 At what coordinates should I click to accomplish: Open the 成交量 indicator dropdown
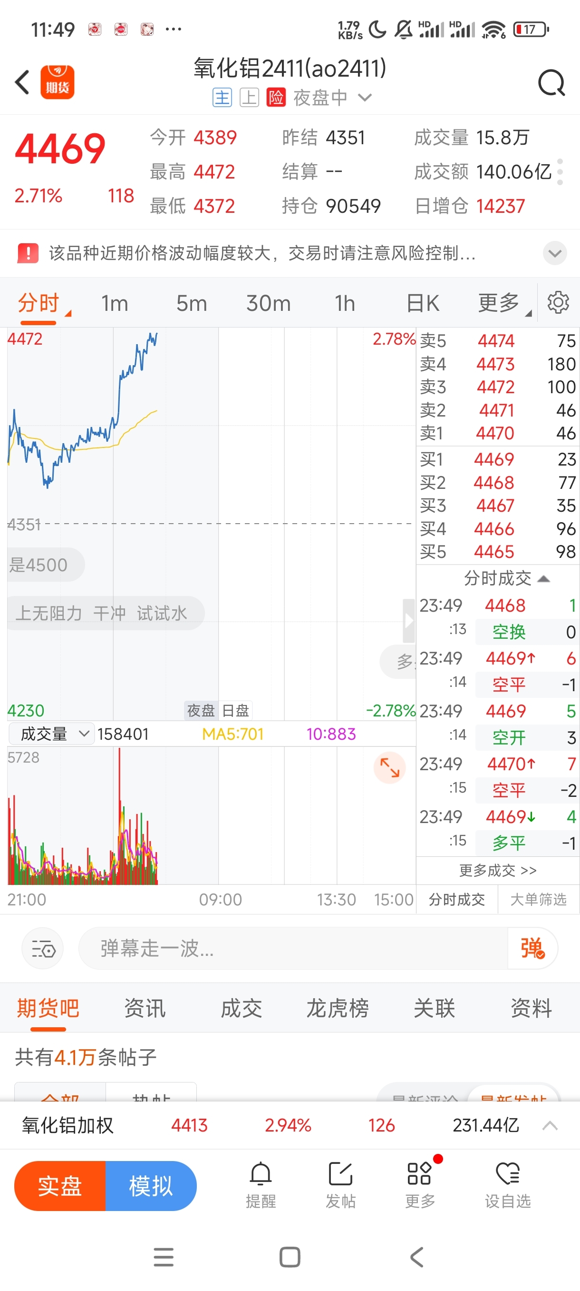[x=51, y=734]
